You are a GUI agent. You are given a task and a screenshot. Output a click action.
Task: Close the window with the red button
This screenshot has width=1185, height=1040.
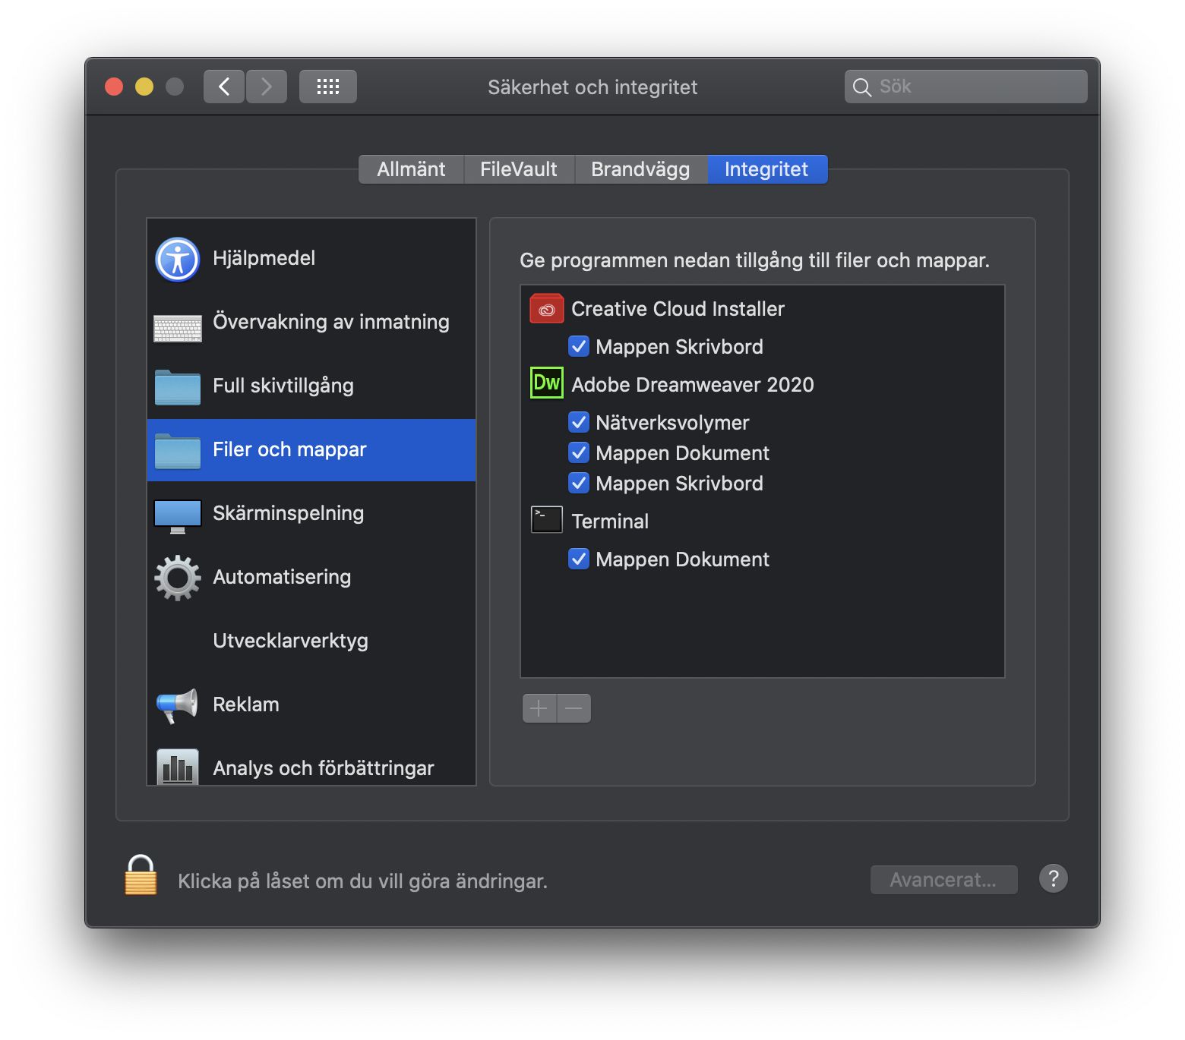(x=114, y=87)
